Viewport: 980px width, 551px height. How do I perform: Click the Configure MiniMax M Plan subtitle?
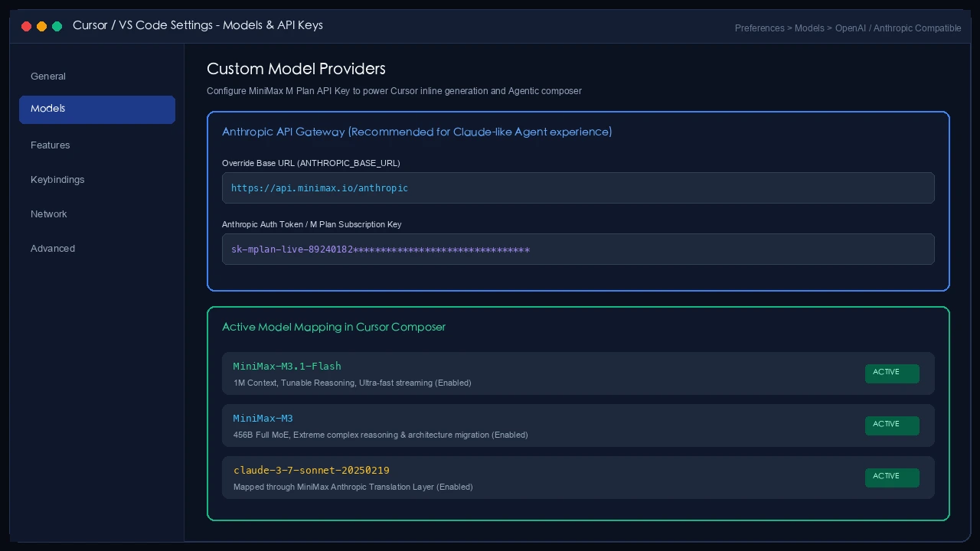point(394,91)
